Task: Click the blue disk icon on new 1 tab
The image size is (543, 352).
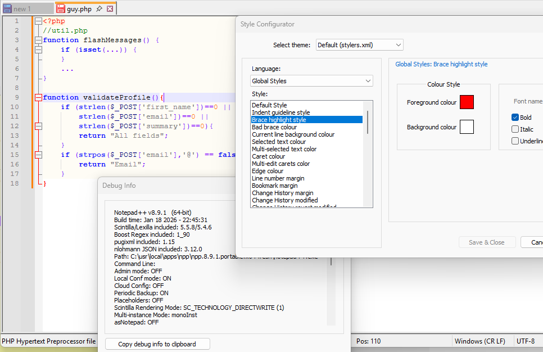Action: coord(7,9)
